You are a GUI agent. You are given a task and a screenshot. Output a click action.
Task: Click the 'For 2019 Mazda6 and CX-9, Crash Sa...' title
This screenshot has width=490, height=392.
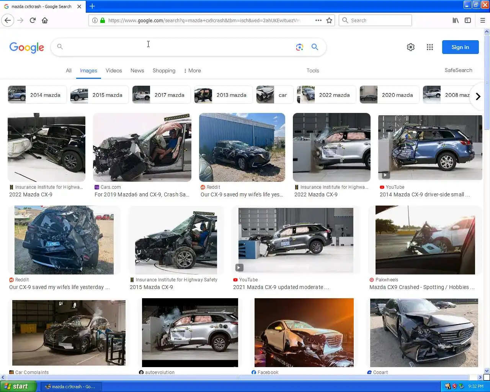click(142, 194)
